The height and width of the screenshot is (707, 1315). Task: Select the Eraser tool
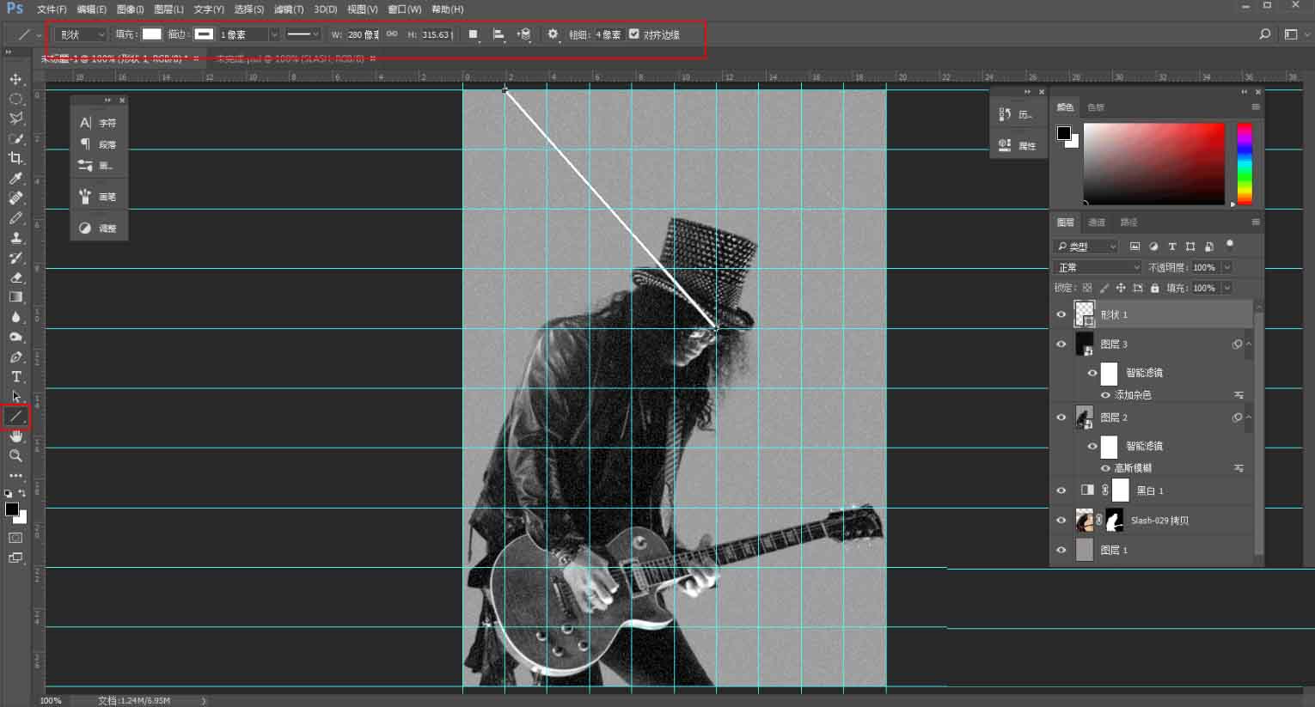coord(15,277)
